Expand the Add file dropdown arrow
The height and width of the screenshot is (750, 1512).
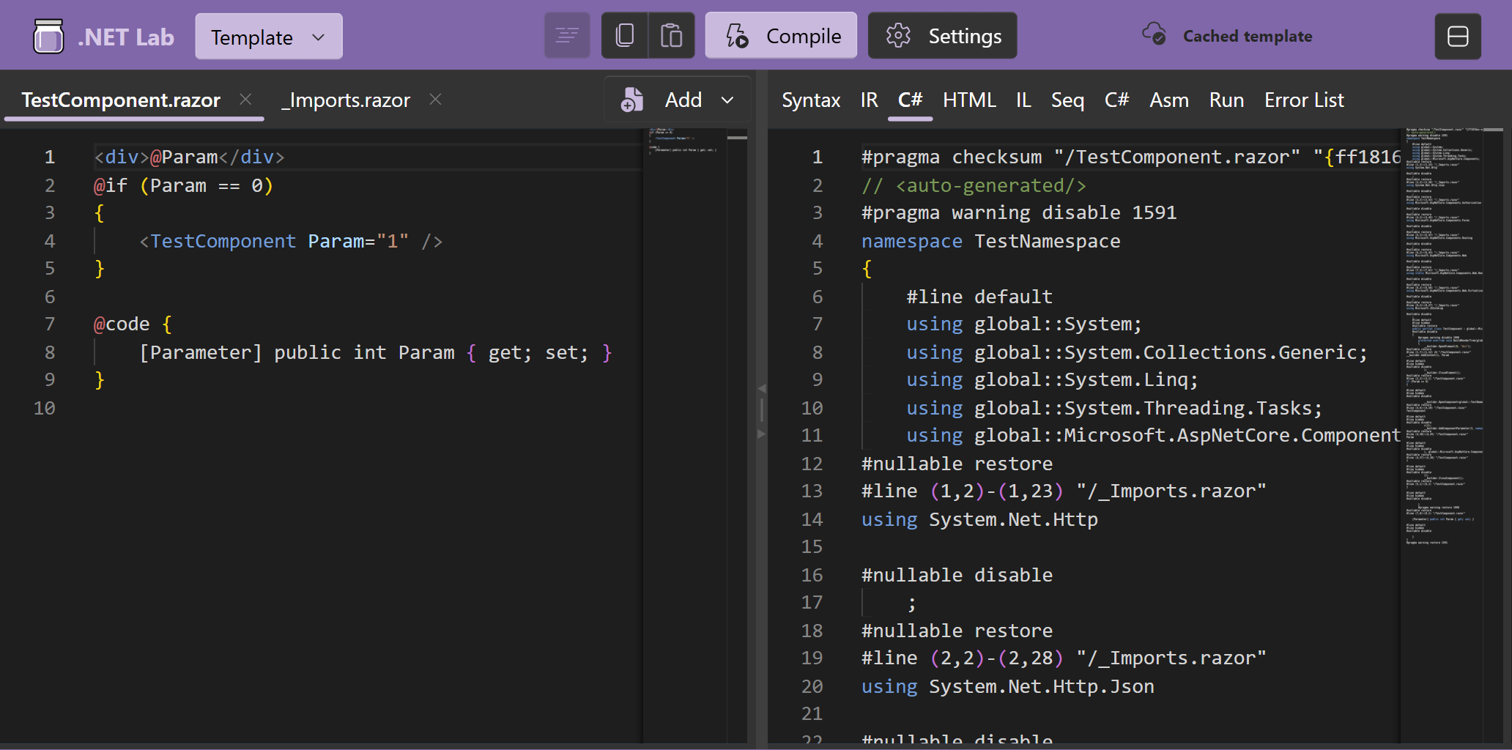727,100
